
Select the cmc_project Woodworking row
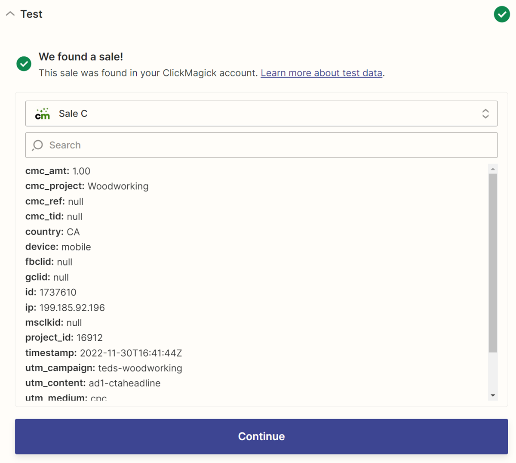87,186
